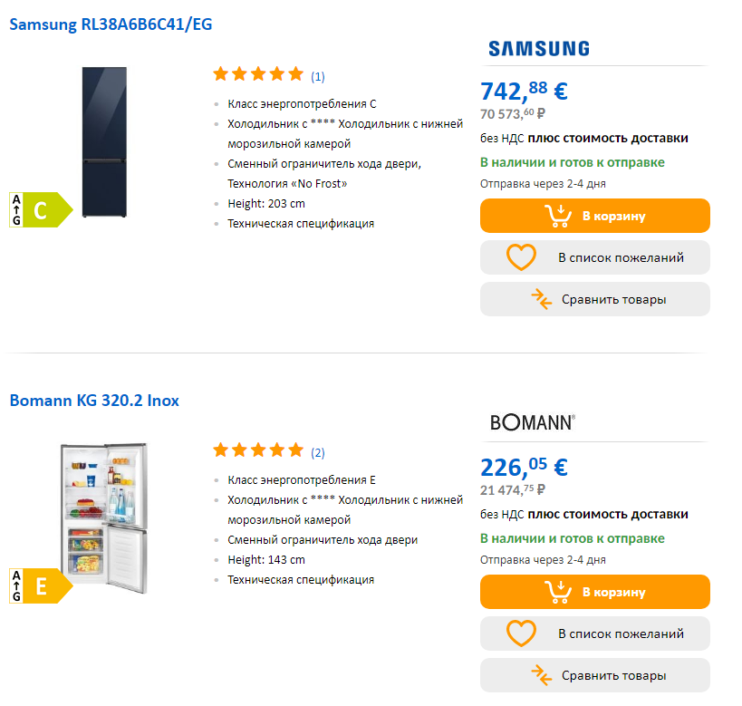Click the five-star rating of Bomann KG 320.2
This screenshot has height=706, width=742.
coord(258,450)
